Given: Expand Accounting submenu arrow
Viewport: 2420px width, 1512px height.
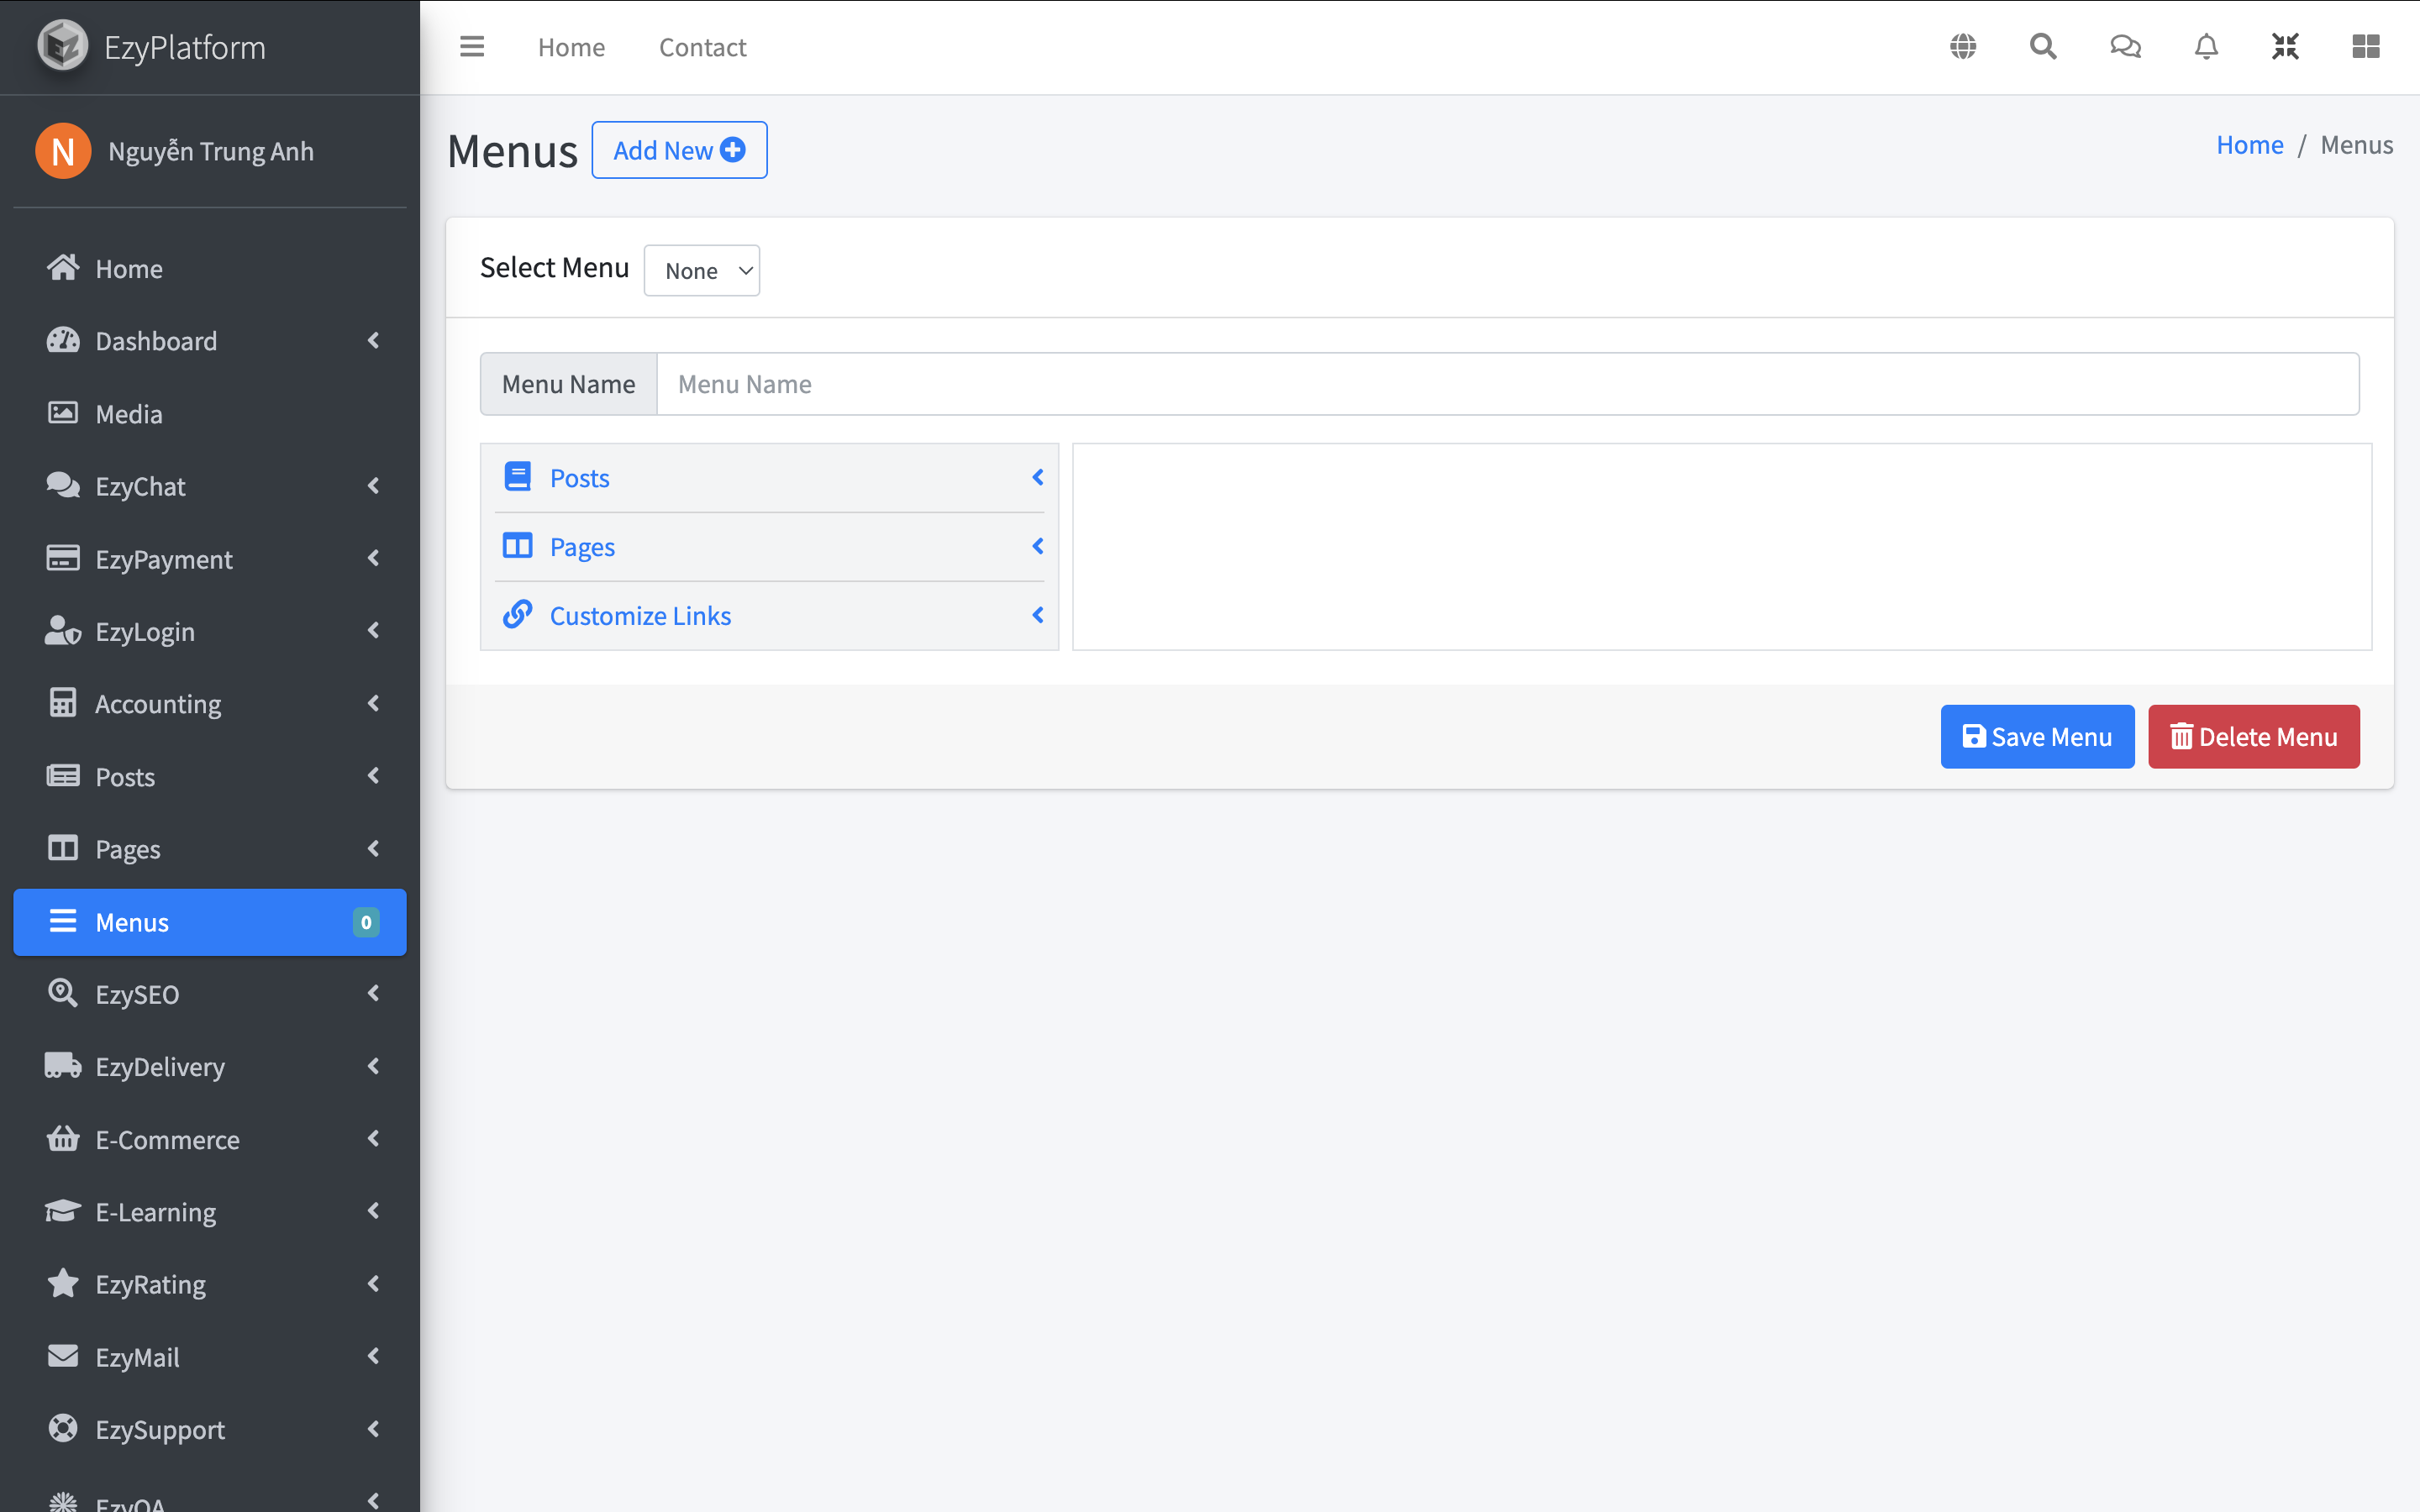Looking at the screenshot, I should [374, 703].
